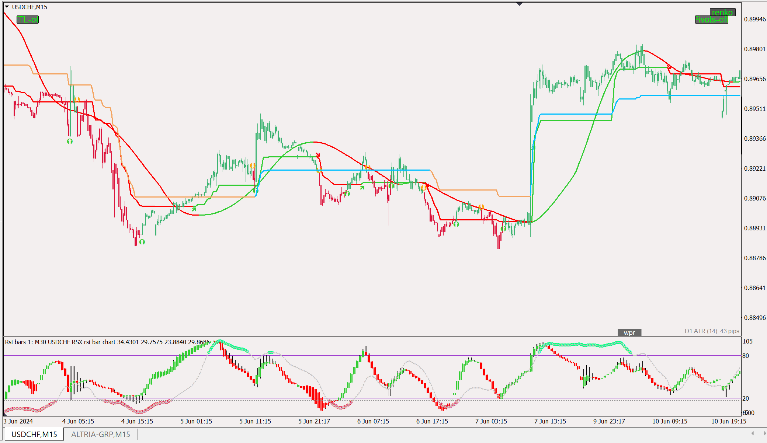The image size is (767, 443).
Task: Click the D1 ATR (14) pips label
Action: click(x=712, y=331)
